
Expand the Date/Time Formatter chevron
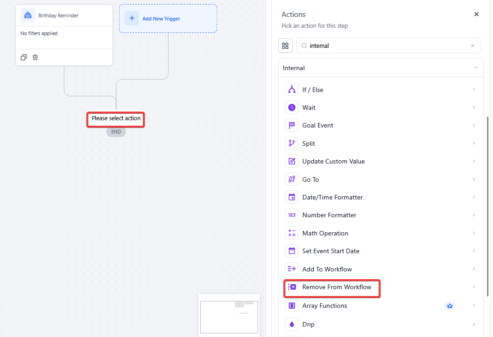(x=474, y=197)
